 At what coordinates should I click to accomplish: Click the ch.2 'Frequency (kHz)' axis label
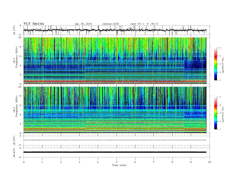coord(17,106)
